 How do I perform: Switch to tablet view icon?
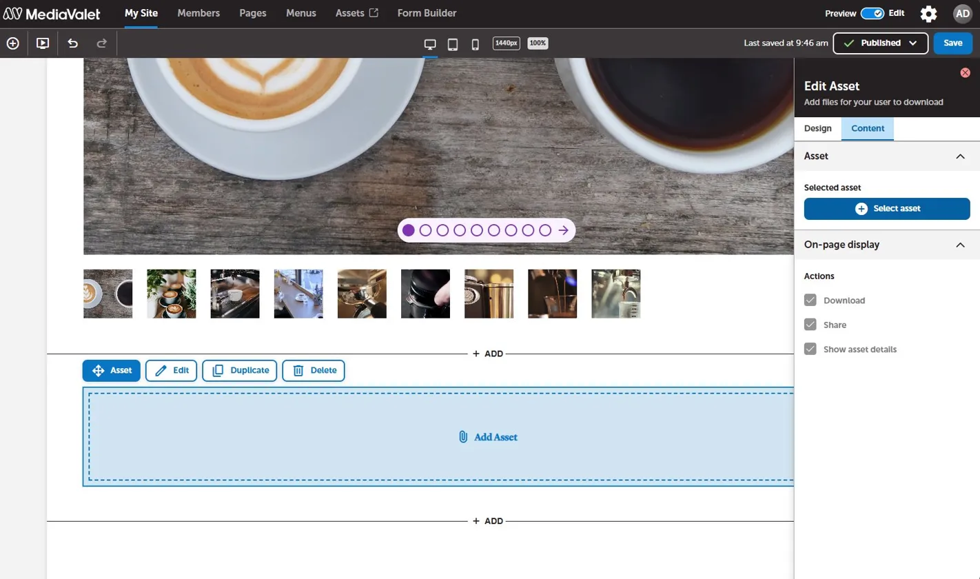click(453, 44)
